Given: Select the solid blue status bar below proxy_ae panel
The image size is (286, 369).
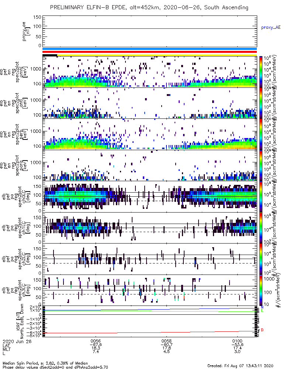Looking at the screenshot, I should click(x=149, y=49).
